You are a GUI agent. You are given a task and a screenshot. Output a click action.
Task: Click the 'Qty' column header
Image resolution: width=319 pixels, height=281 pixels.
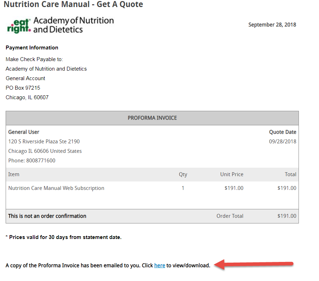(183, 175)
